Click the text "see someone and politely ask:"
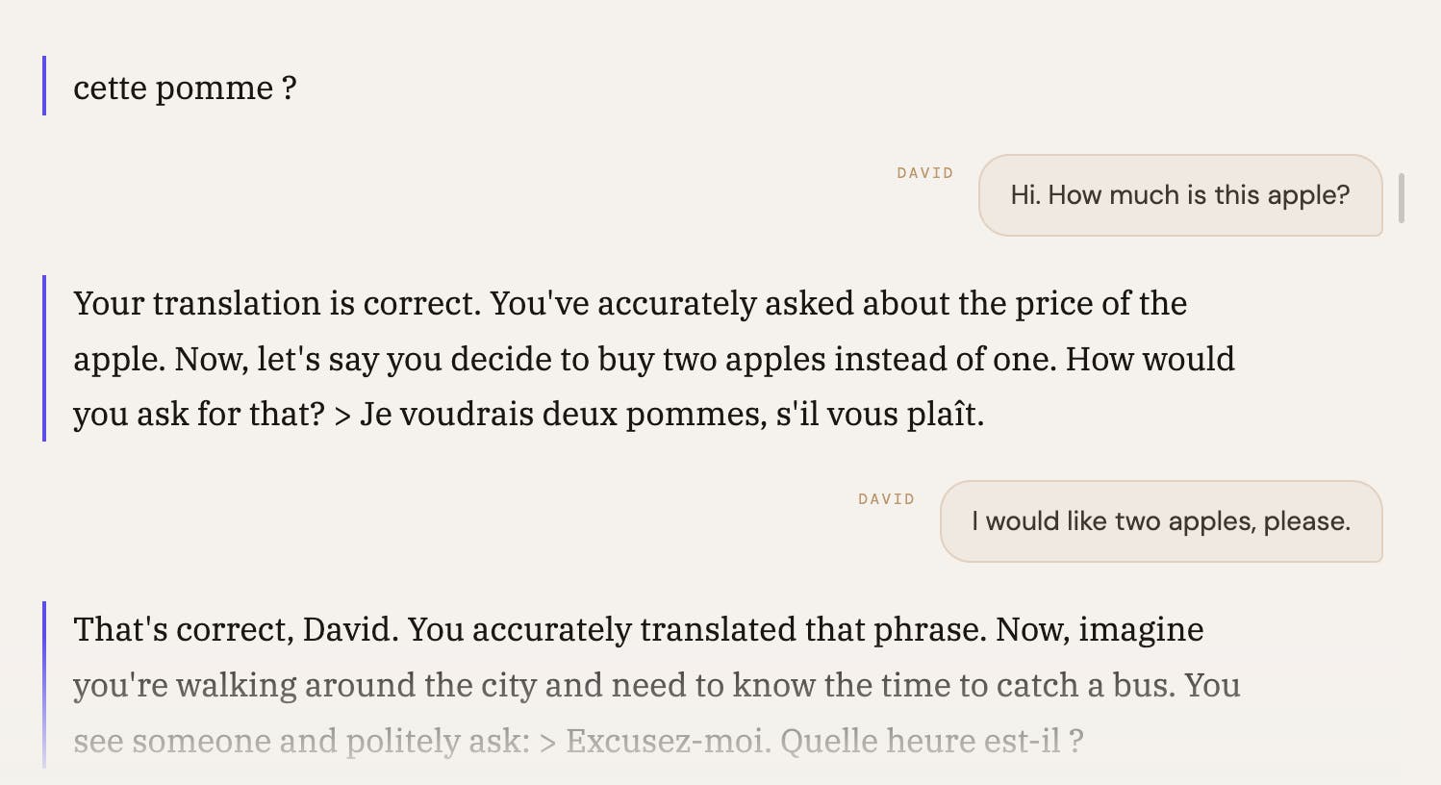This screenshot has height=785, width=1441. click(x=301, y=742)
